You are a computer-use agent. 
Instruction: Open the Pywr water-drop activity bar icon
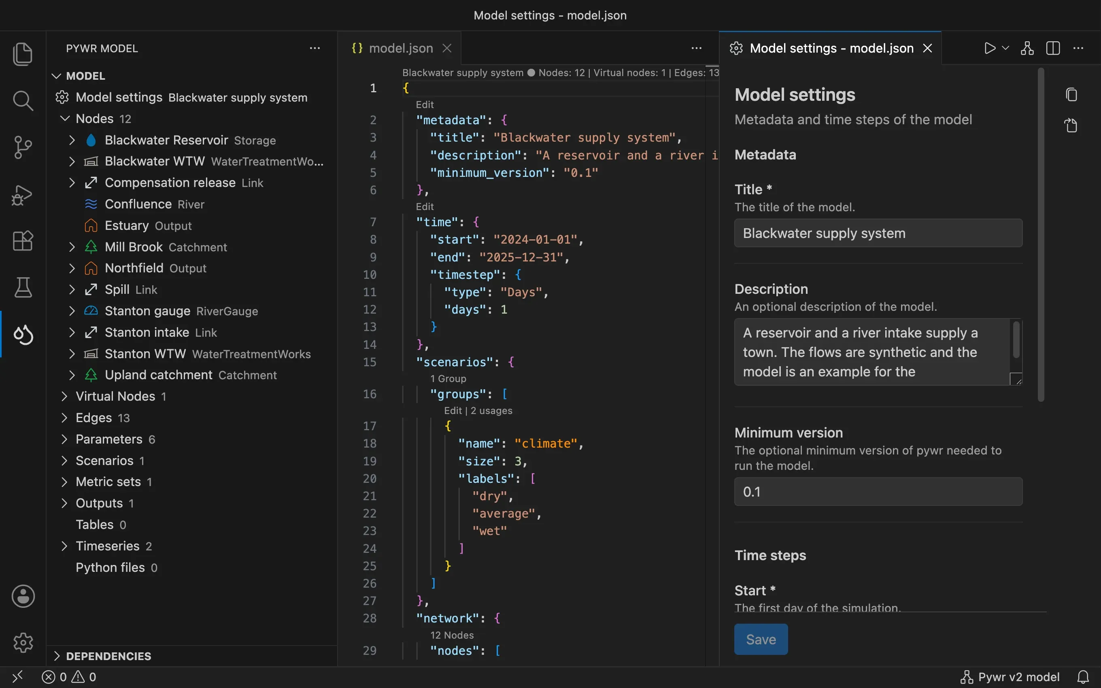click(x=23, y=334)
